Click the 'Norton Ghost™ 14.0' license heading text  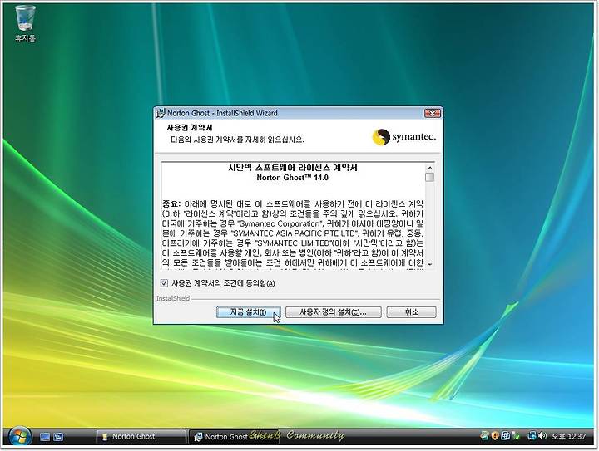[x=292, y=177]
